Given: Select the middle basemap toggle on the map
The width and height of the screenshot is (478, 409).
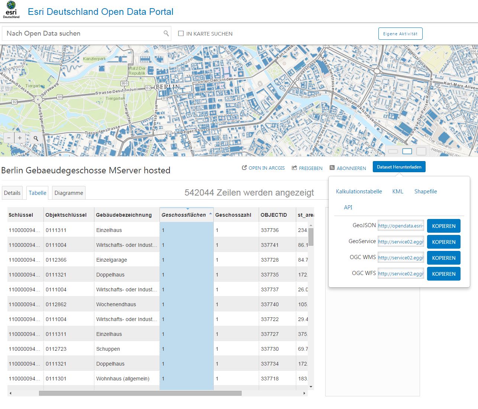Looking at the screenshot, I should (407, 151).
